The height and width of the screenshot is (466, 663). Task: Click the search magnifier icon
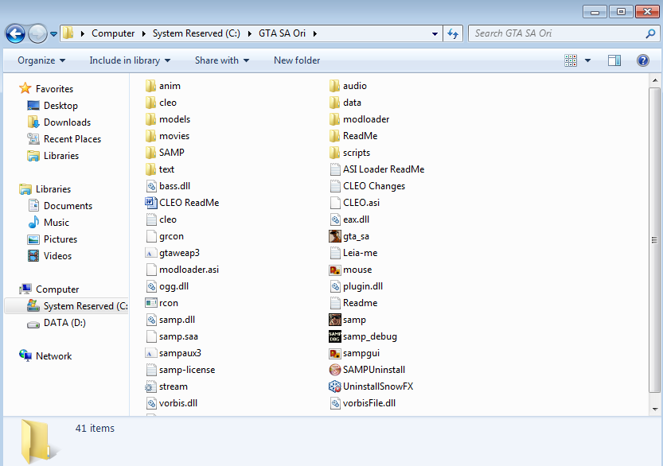651,33
